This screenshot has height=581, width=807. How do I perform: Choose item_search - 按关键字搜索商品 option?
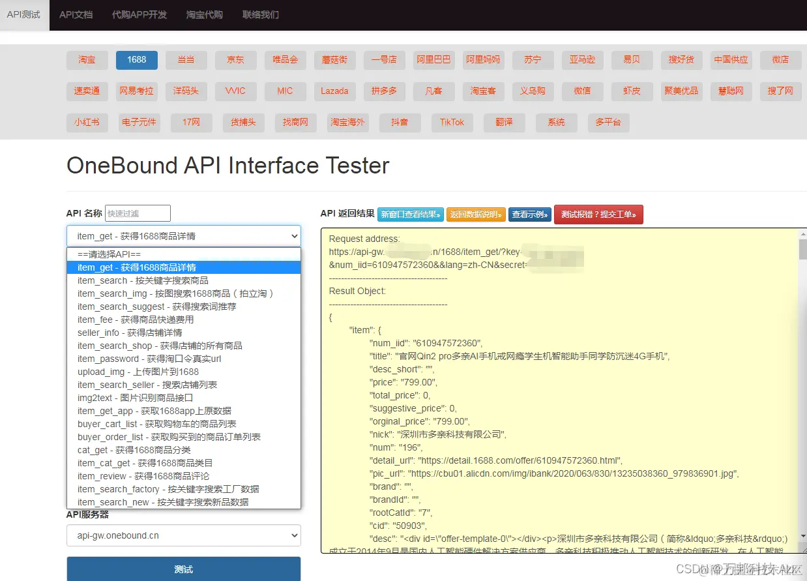click(x=184, y=280)
